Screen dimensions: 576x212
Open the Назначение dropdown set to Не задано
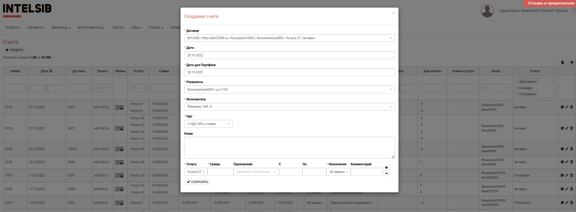coord(338,172)
